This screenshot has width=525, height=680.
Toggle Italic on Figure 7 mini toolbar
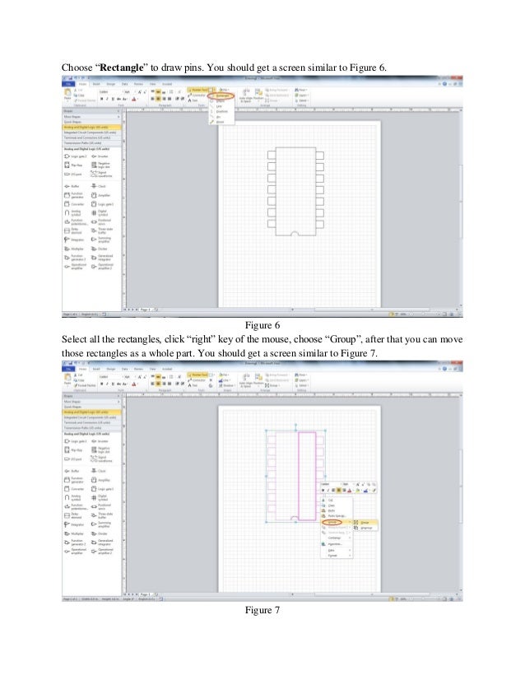[328, 491]
